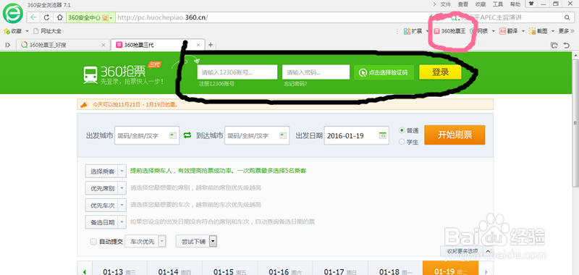Open the 文件 menu
Image resolution: width=579 pixels, height=275 pixels.
(446, 4)
